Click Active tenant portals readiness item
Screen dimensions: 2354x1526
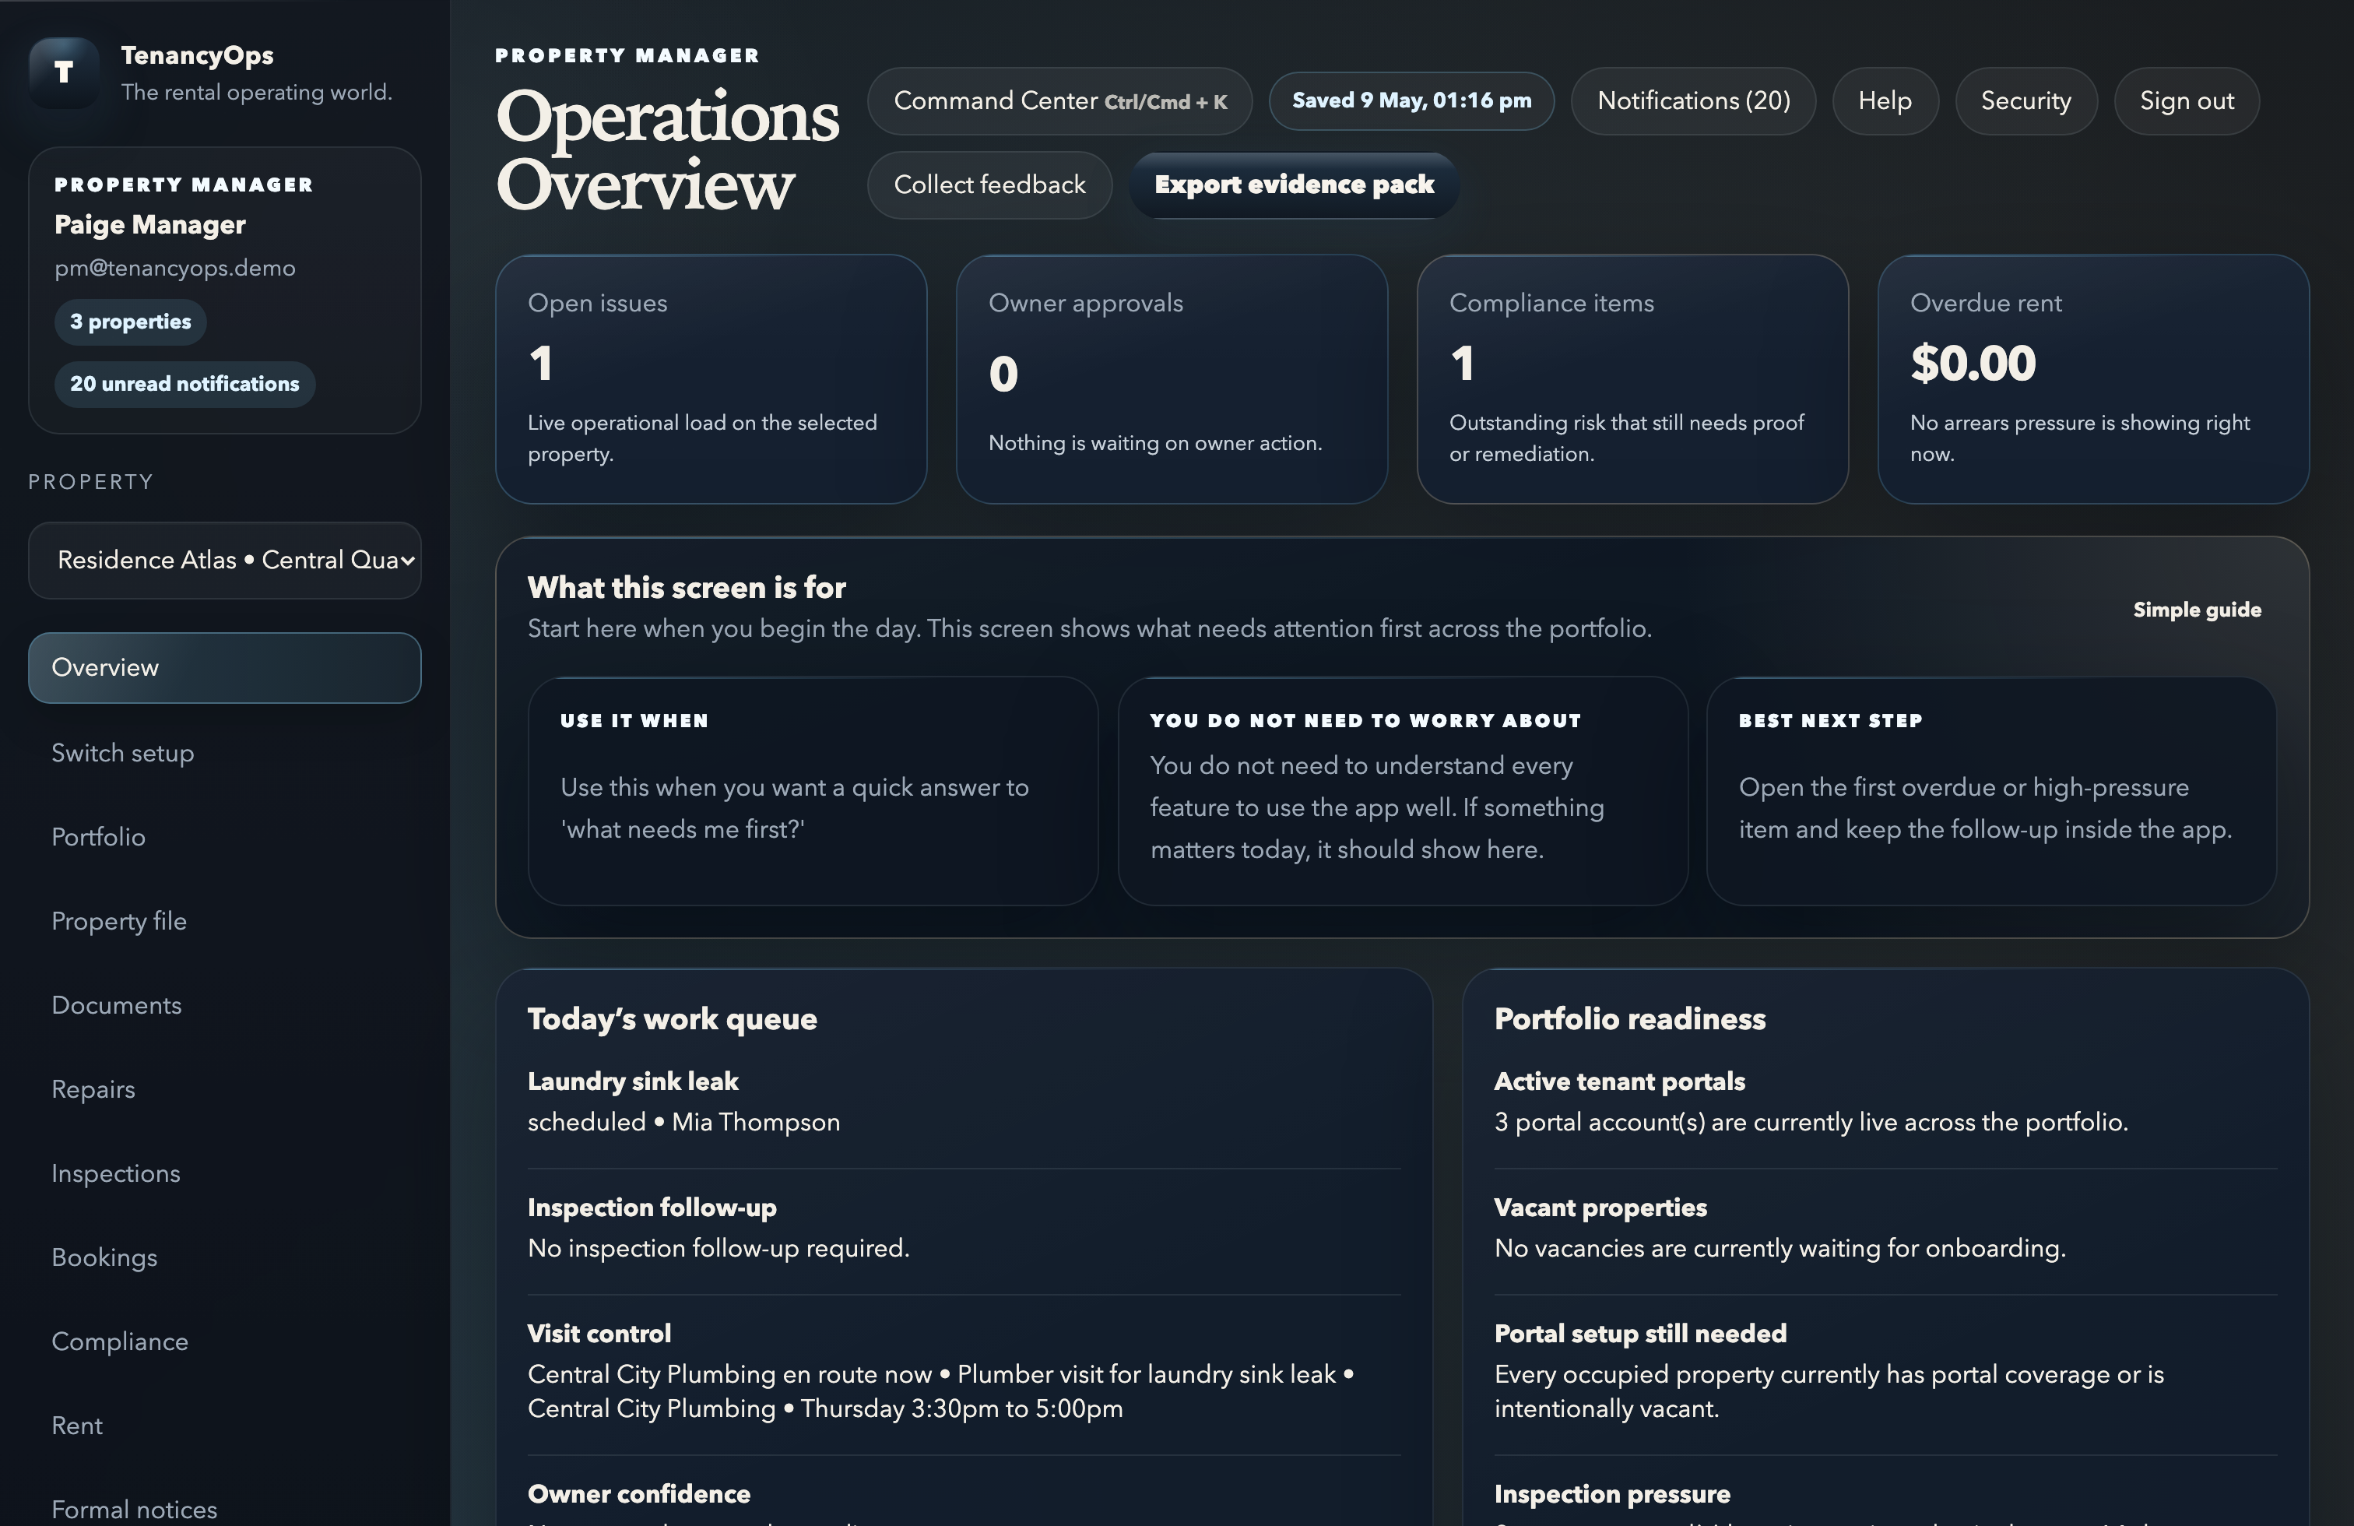1885,1102
